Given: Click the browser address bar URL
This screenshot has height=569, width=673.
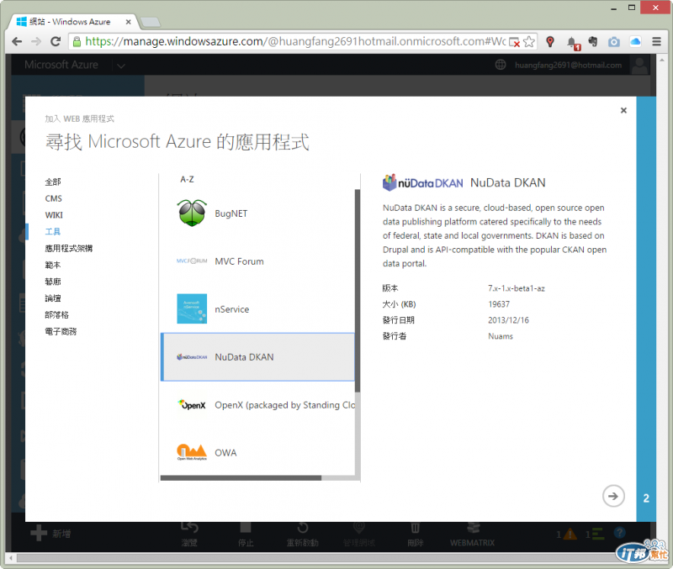Looking at the screenshot, I should 295,41.
